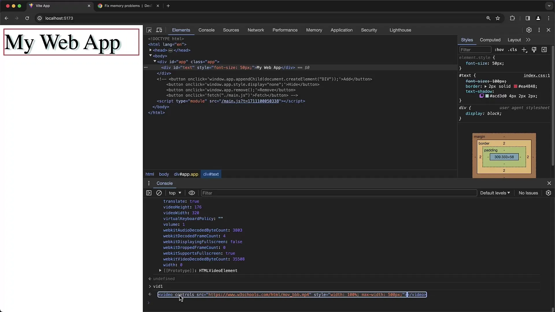Screen dimensions: 555x312
Task: Expand the vid1 console object
Action: (150, 285)
